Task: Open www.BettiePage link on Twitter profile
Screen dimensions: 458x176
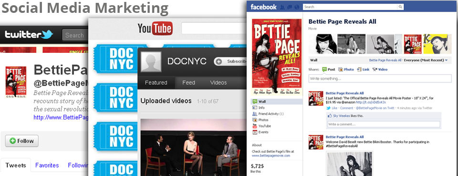Action: click(61, 117)
